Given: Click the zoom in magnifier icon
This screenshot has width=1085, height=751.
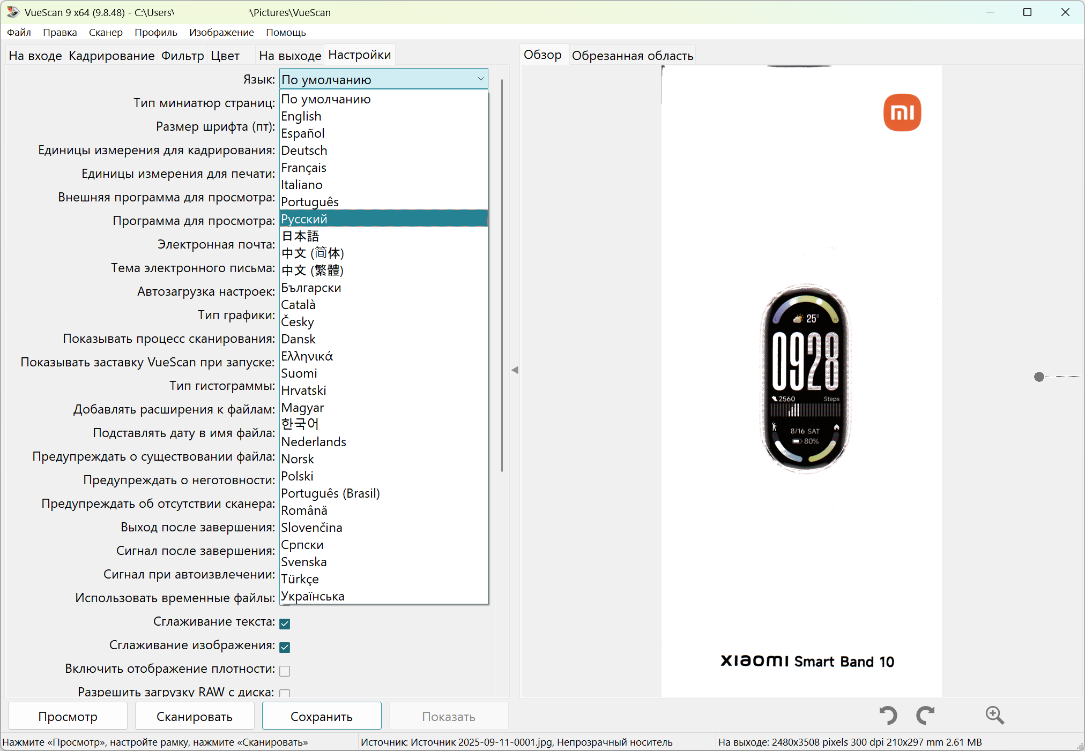Looking at the screenshot, I should [x=994, y=715].
